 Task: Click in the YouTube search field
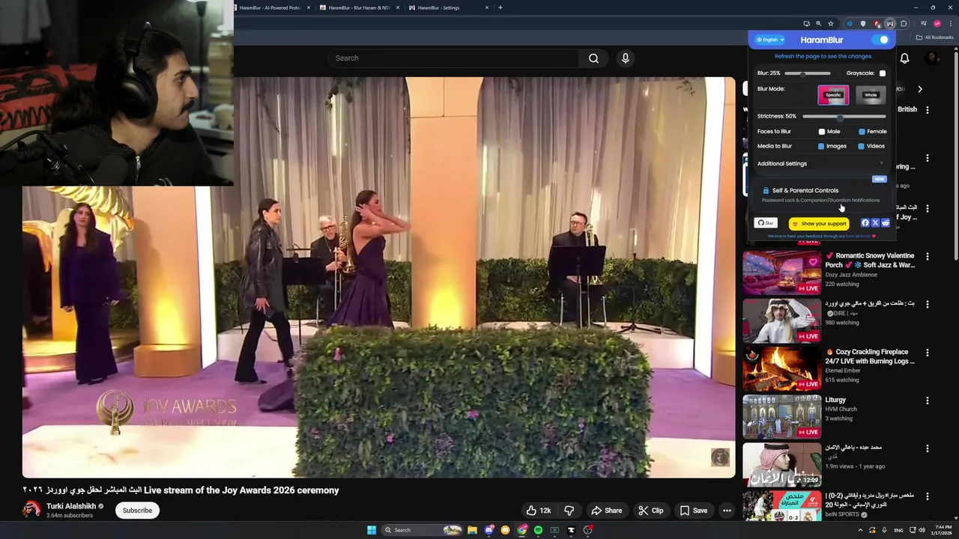tap(453, 58)
